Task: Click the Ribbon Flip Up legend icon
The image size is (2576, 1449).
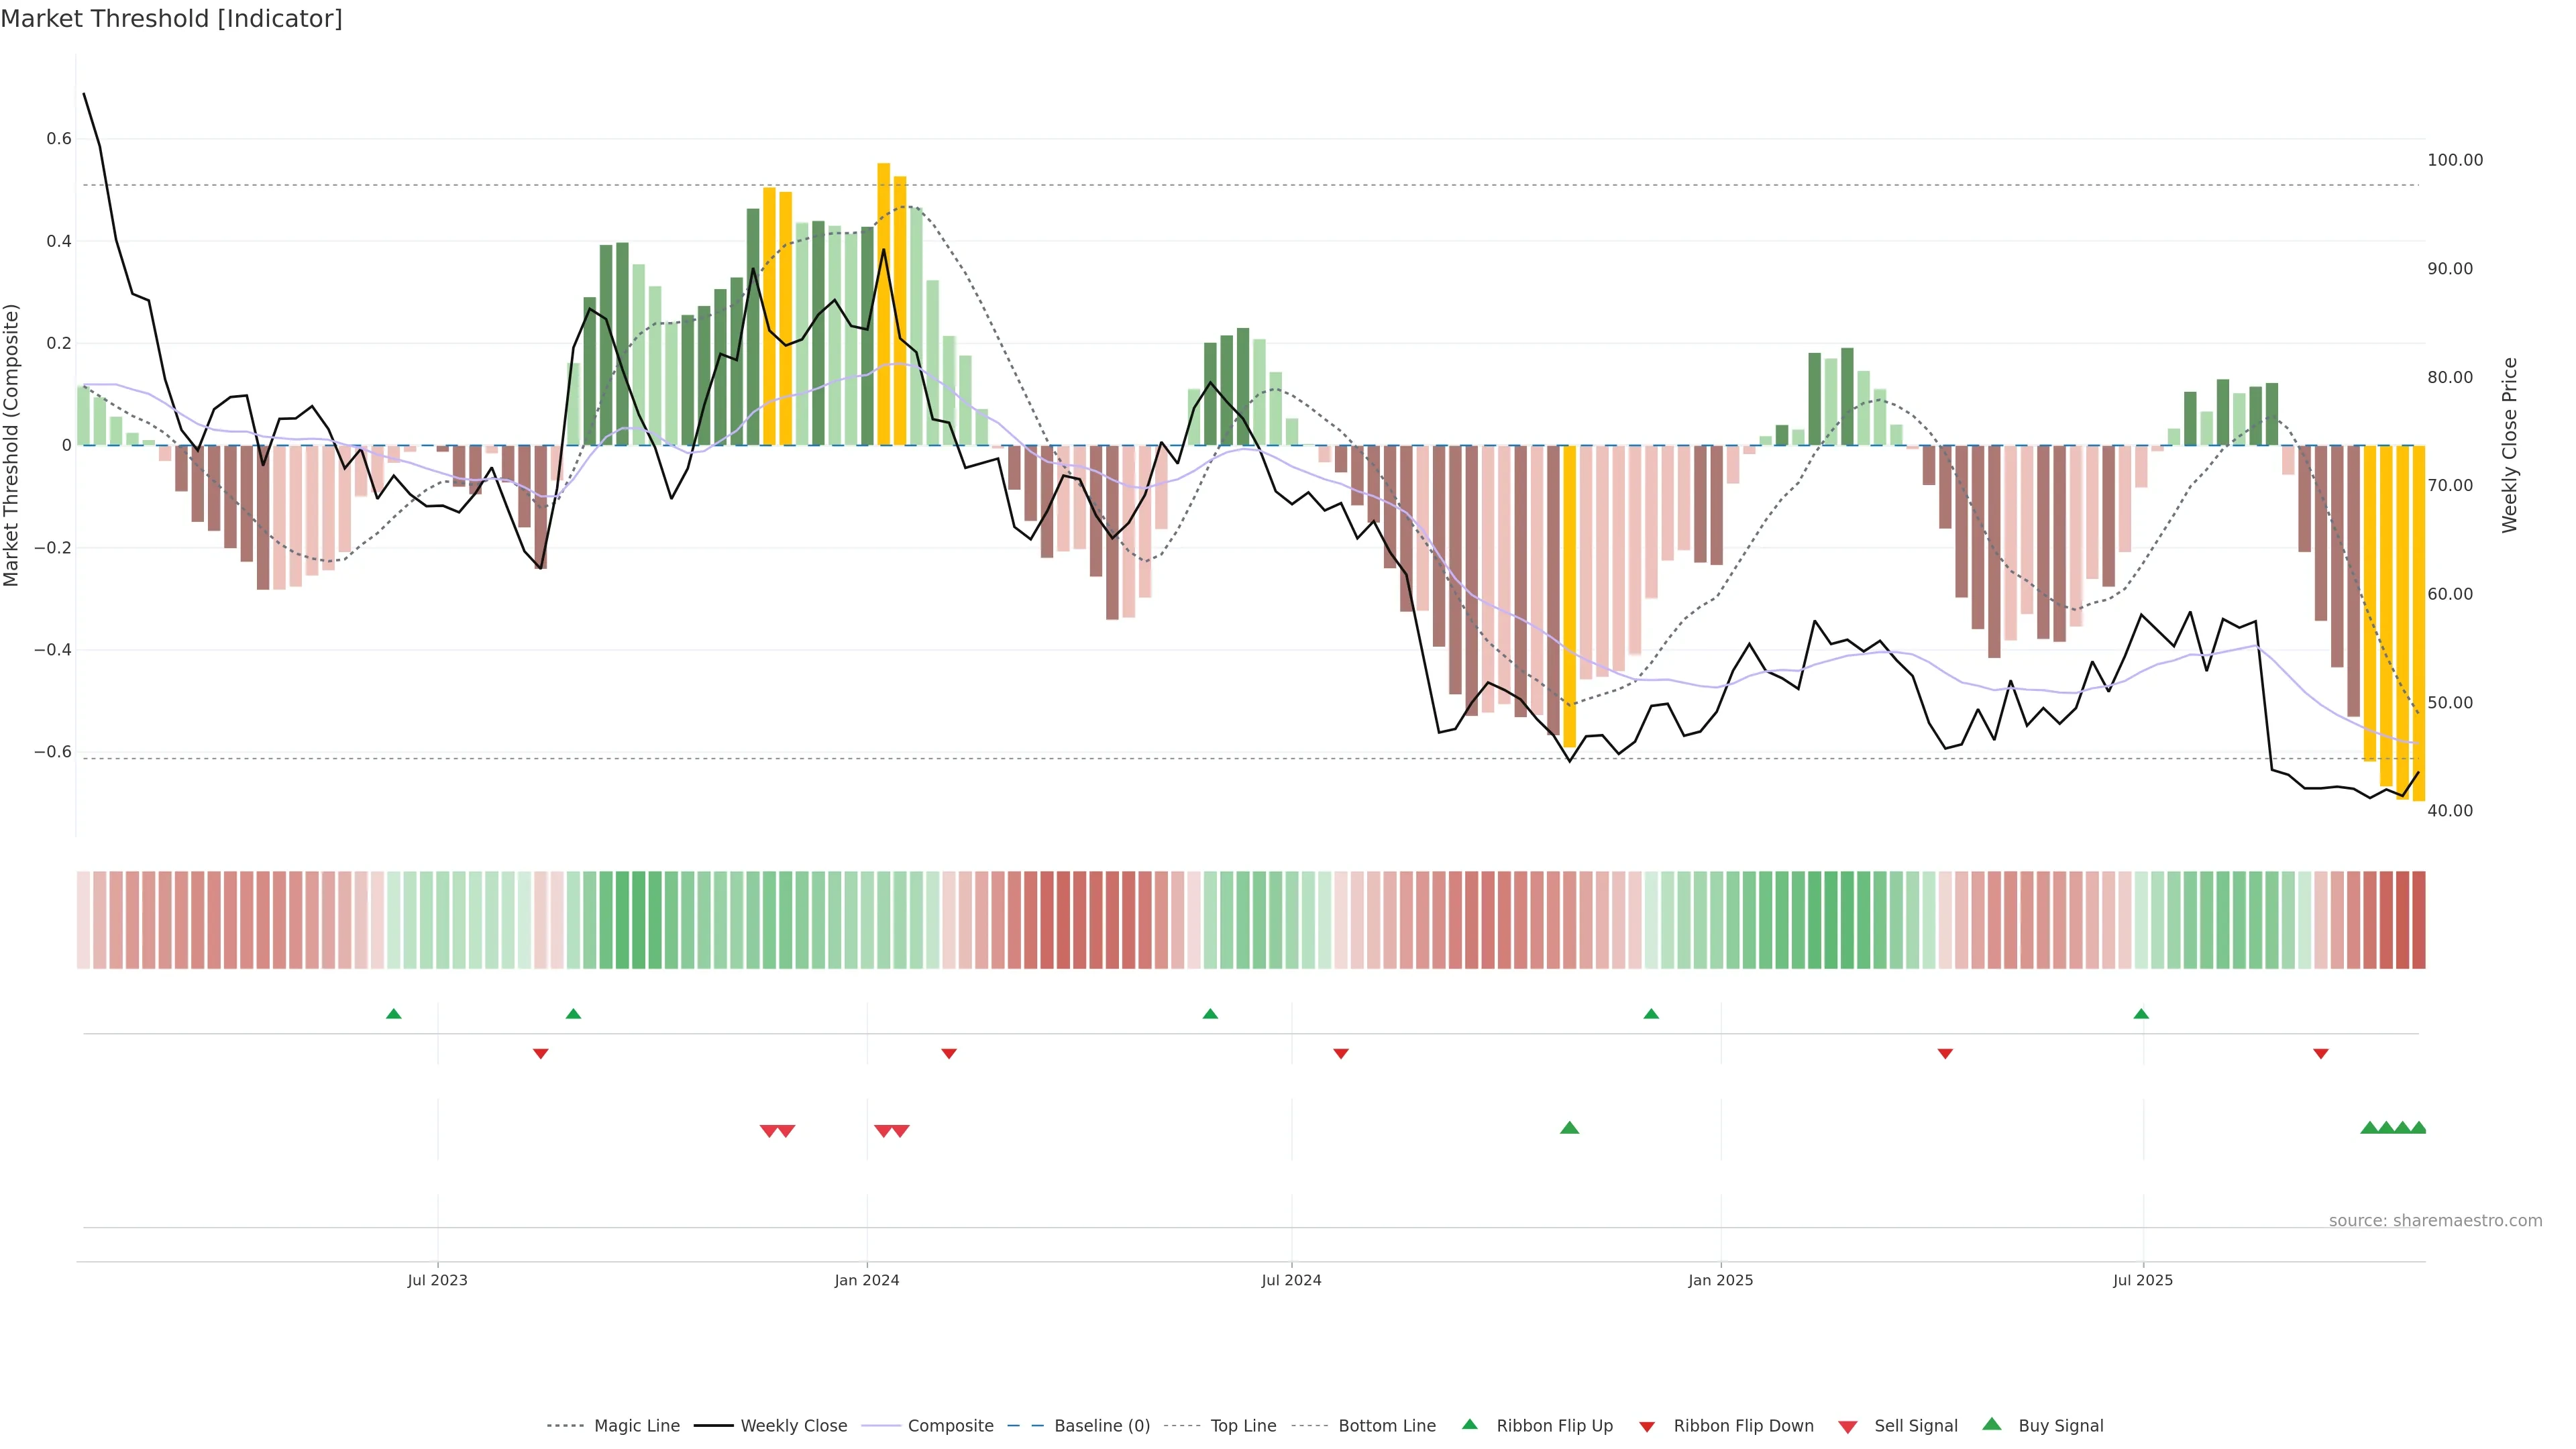Action: [x=1469, y=1424]
